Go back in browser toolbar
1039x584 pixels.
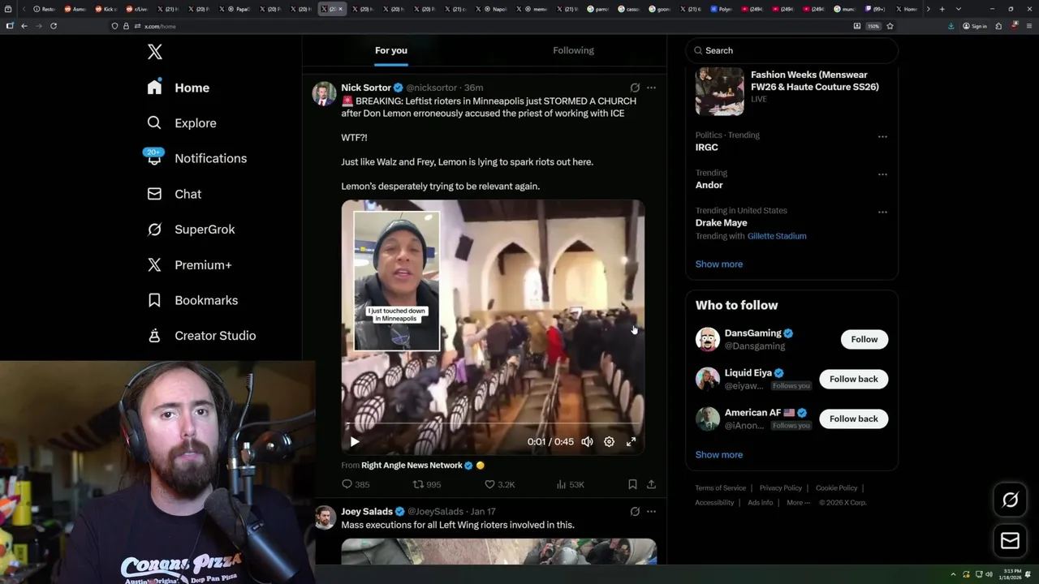coord(24,26)
